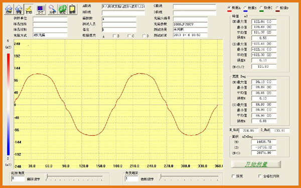Select the 数据D radio button
The image size is (301, 188).
pos(277,8)
